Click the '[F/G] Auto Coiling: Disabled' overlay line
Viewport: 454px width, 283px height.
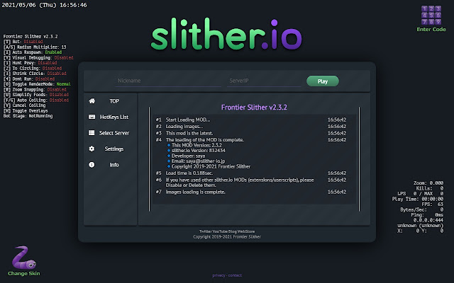coord(36,100)
